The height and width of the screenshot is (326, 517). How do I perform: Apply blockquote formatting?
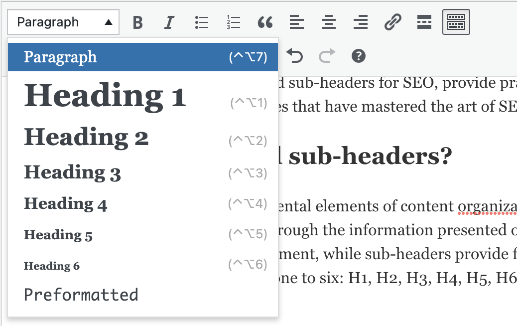(x=265, y=22)
